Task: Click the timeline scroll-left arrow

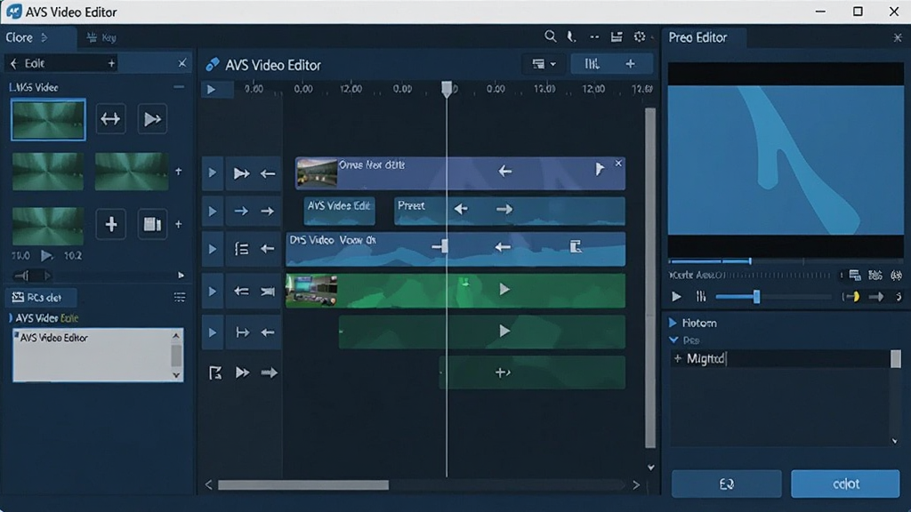Action: click(x=208, y=485)
